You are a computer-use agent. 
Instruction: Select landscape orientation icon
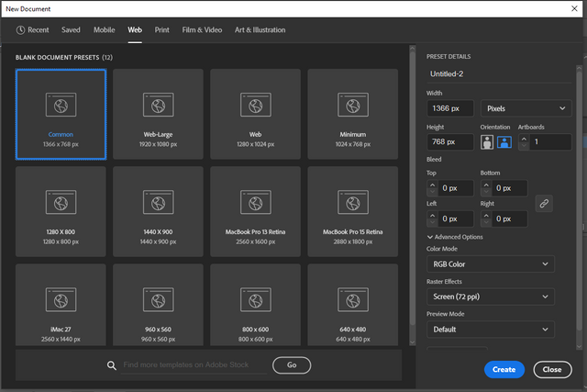pos(504,142)
